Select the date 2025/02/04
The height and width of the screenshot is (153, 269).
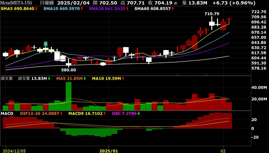[73, 3]
